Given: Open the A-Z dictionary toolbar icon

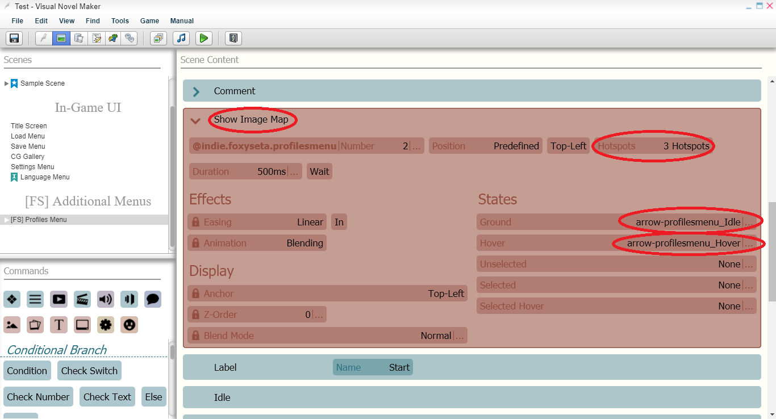Looking at the screenshot, I should tap(233, 38).
